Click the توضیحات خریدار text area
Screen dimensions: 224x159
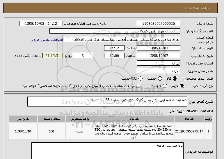pos(107,151)
